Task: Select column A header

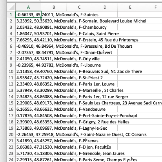Action: pyautogui.click(x=28, y=7)
